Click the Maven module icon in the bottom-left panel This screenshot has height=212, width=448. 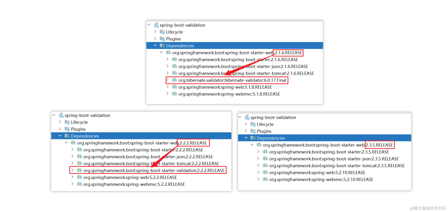(61, 115)
